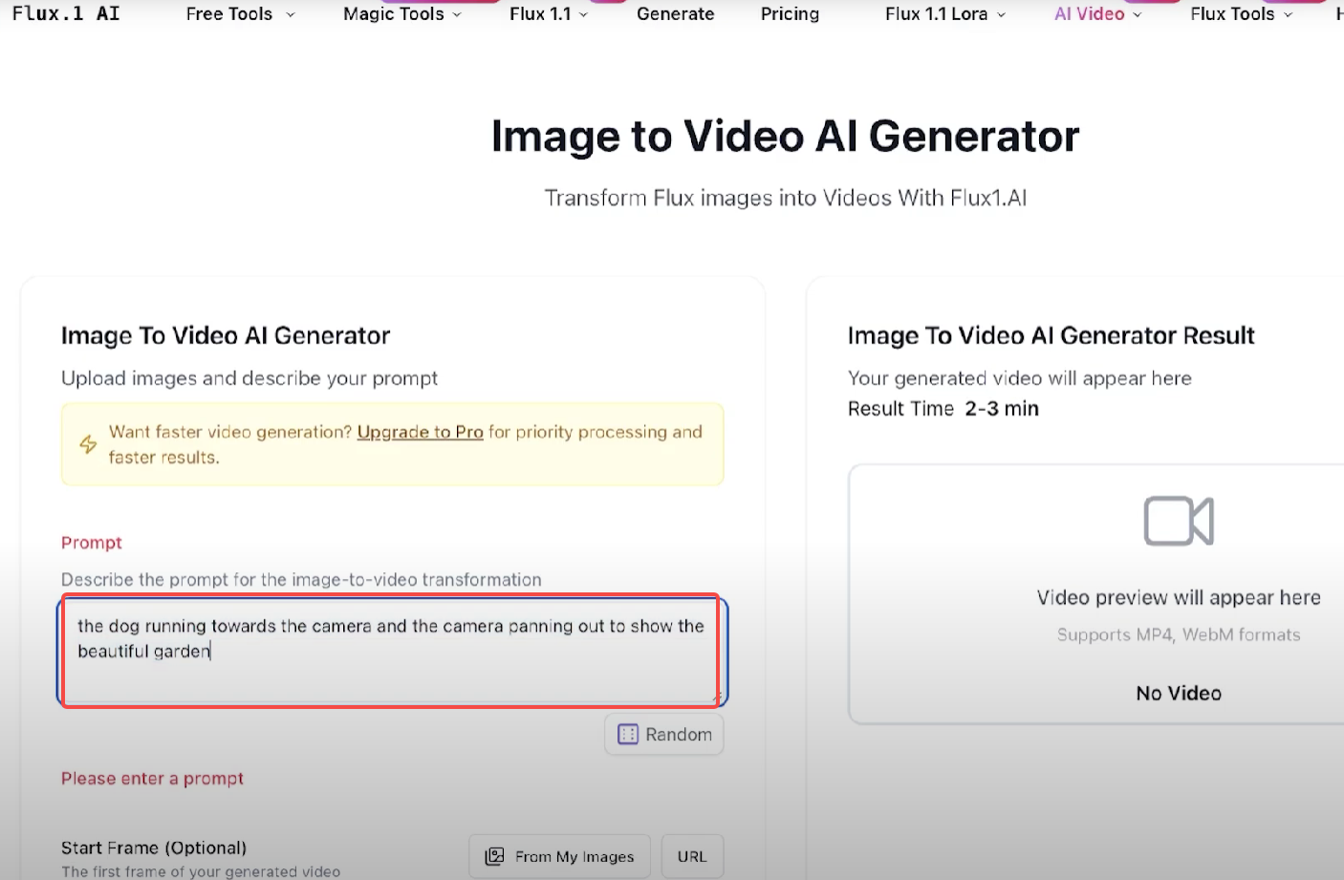The height and width of the screenshot is (880, 1344).
Task: Click the Flux.1 AI logo
Action: 64,13
